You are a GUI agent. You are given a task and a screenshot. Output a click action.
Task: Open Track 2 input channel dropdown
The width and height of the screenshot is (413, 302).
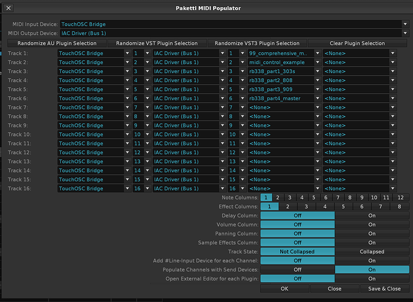(142, 62)
